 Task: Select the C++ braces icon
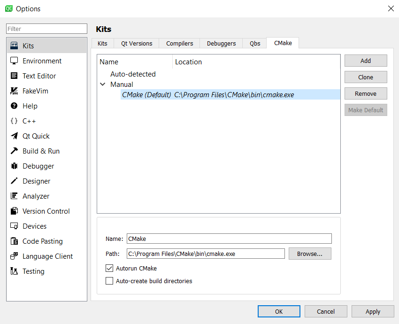(14, 121)
